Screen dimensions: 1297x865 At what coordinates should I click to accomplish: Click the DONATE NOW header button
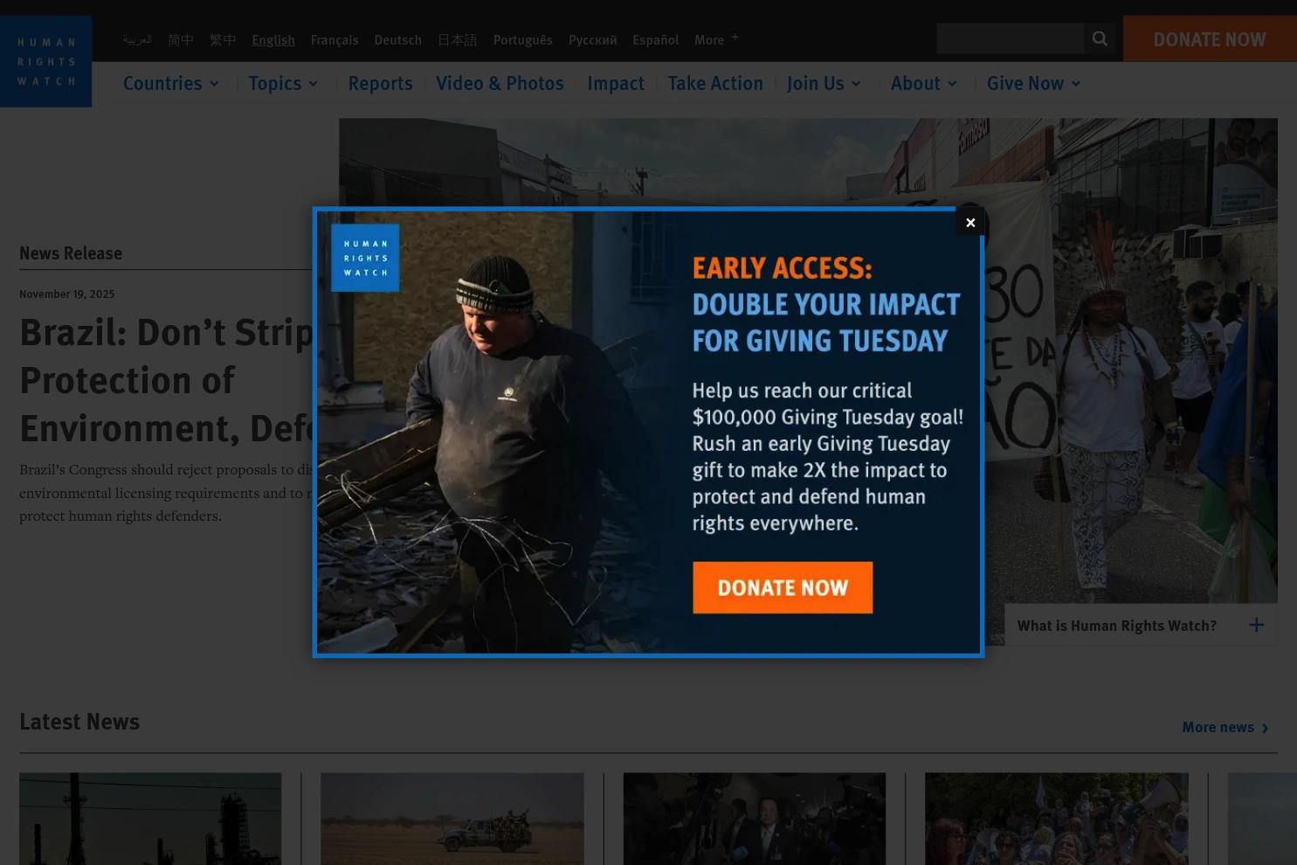click(1209, 38)
